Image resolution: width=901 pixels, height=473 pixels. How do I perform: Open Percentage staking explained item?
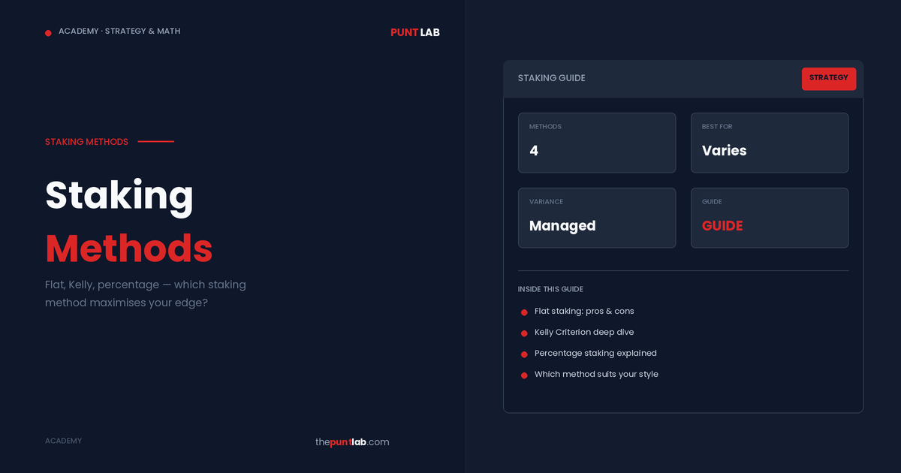[595, 353]
